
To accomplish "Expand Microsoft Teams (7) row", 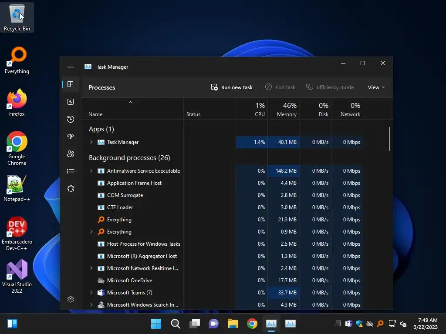I will (x=91, y=293).
